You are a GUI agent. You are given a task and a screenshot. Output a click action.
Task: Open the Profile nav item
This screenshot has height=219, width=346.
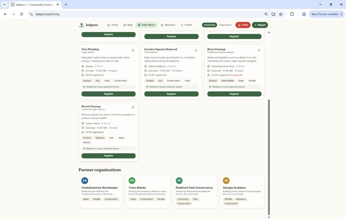coord(186,25)
